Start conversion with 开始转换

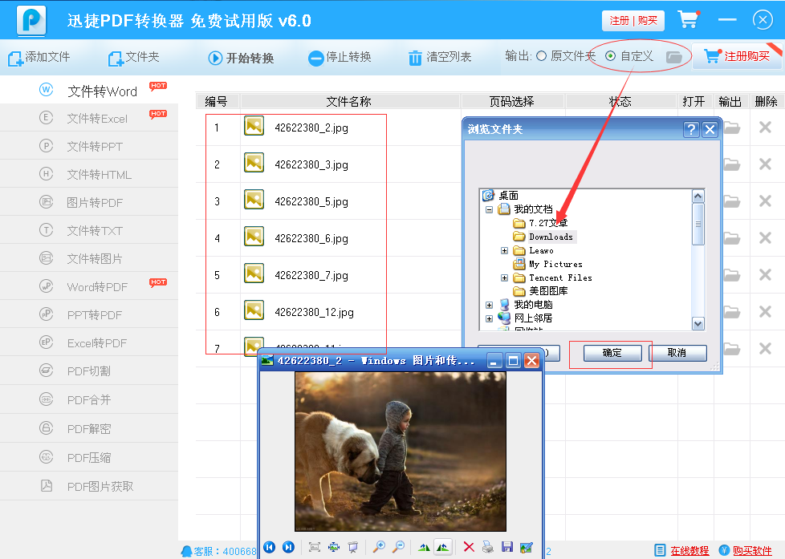coord(241,58)
